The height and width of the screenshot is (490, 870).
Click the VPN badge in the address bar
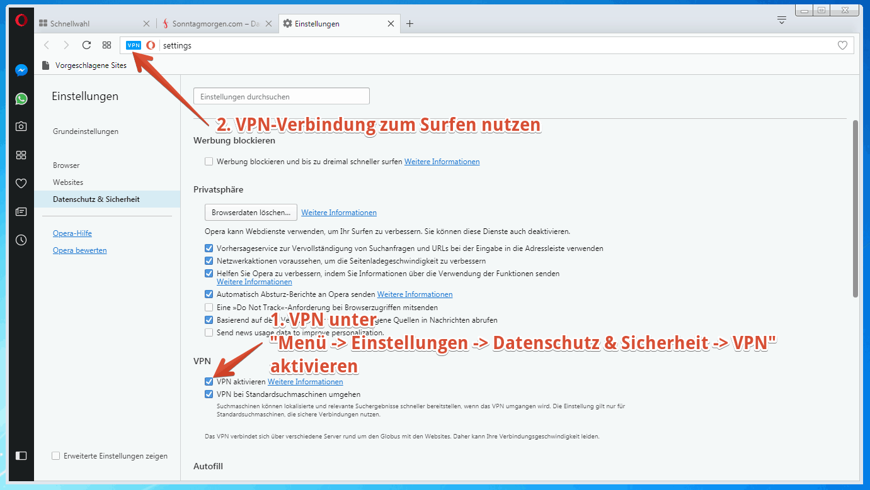coord(134,45)
